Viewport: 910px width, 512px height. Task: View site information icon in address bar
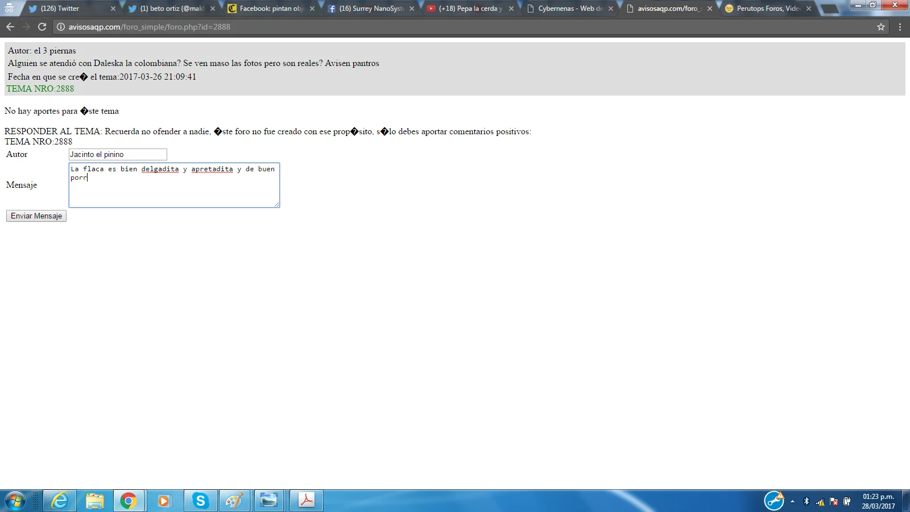[x=61, y=27]
